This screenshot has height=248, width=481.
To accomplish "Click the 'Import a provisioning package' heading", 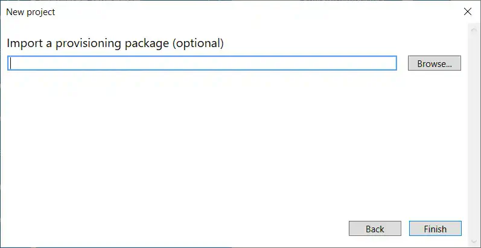I will click(115, 43).
